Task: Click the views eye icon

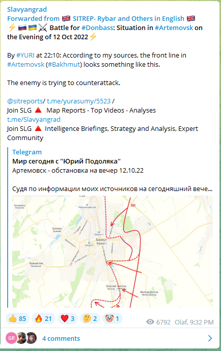Action: click(150, 322)
